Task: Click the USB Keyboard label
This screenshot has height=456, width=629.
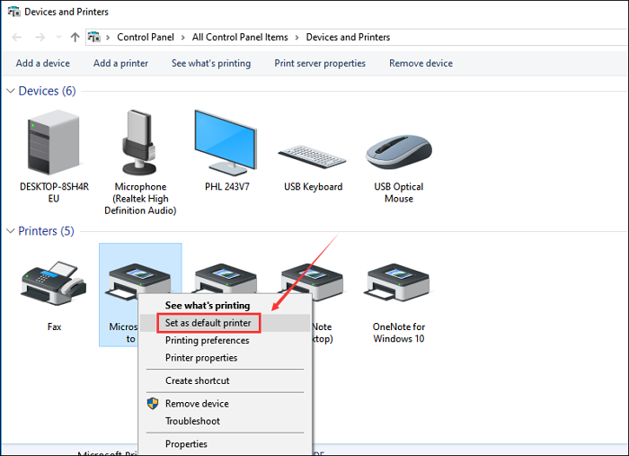Action: 313,187
